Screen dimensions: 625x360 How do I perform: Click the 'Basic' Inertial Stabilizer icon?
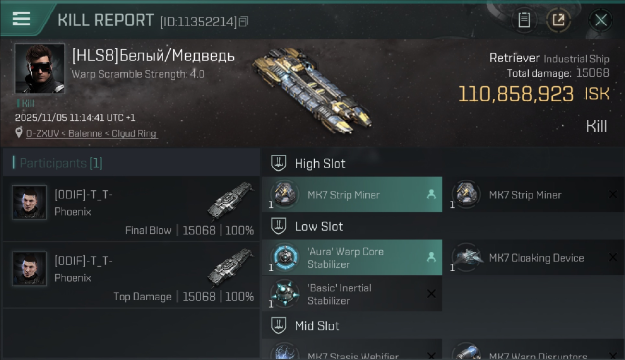284,294
